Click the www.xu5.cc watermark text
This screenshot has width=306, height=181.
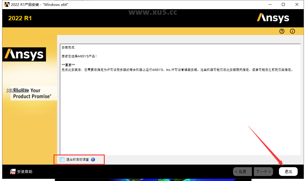[x=152, y=12]
